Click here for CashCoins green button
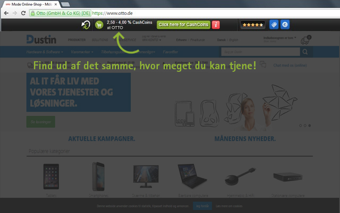 pos(183,25)
